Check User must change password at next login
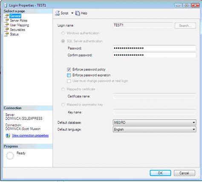The height and width of the screenshot is (182, 202). tap(69, 81)
